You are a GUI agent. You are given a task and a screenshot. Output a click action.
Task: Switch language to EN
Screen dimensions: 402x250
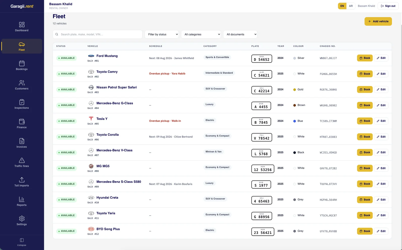(342, 6)
